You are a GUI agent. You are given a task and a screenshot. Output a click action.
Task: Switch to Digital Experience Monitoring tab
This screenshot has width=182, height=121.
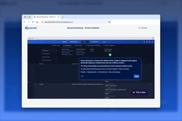coord(93,45)
